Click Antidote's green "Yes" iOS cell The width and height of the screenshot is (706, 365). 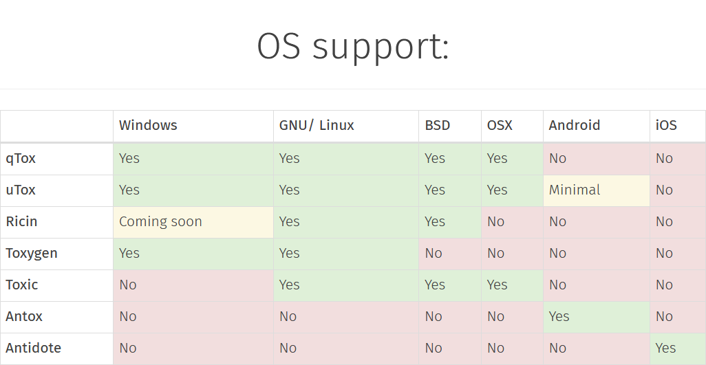click(x=665, y=349)
